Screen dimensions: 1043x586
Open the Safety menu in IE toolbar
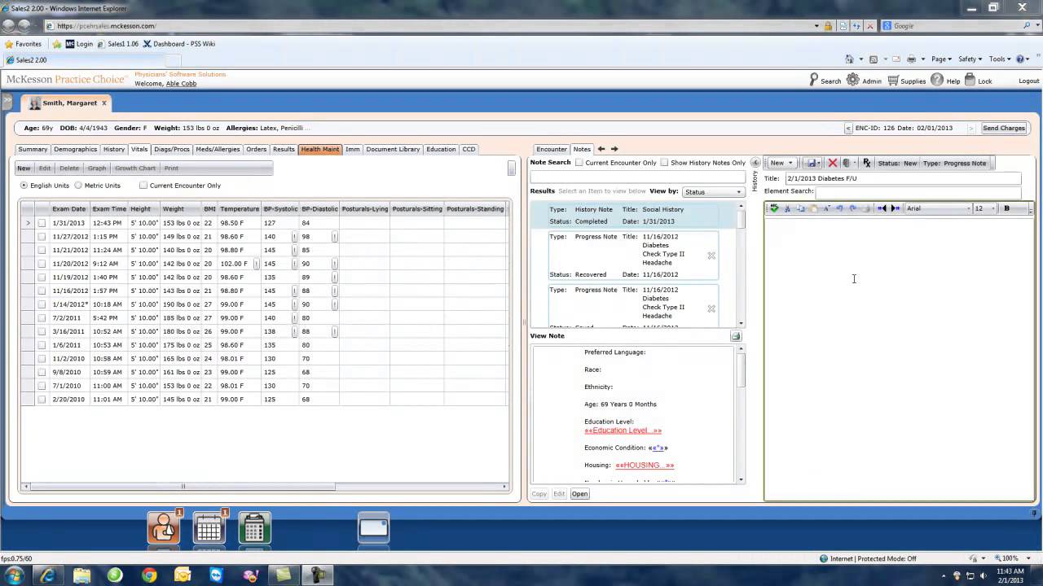coord(970,59)
